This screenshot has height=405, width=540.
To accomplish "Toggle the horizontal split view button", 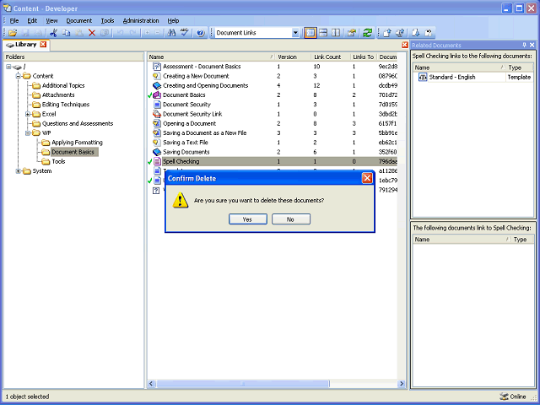I will pos(323,33).
